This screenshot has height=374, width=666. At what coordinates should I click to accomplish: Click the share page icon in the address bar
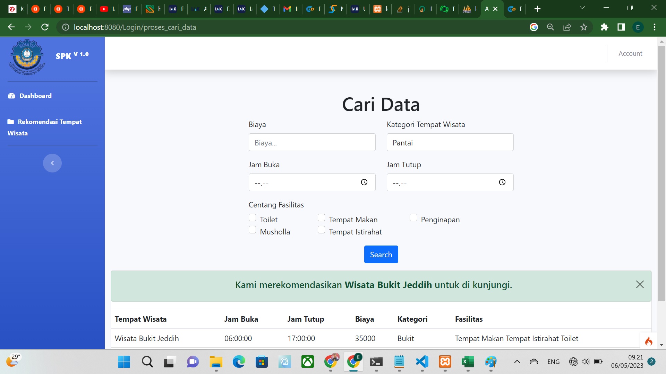567,27
